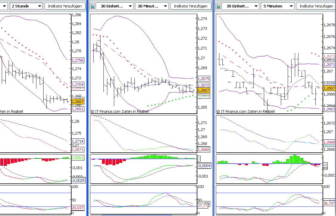
Task: Open the "2 Stunde" timeframe dropdown
Action: [25, 6]
